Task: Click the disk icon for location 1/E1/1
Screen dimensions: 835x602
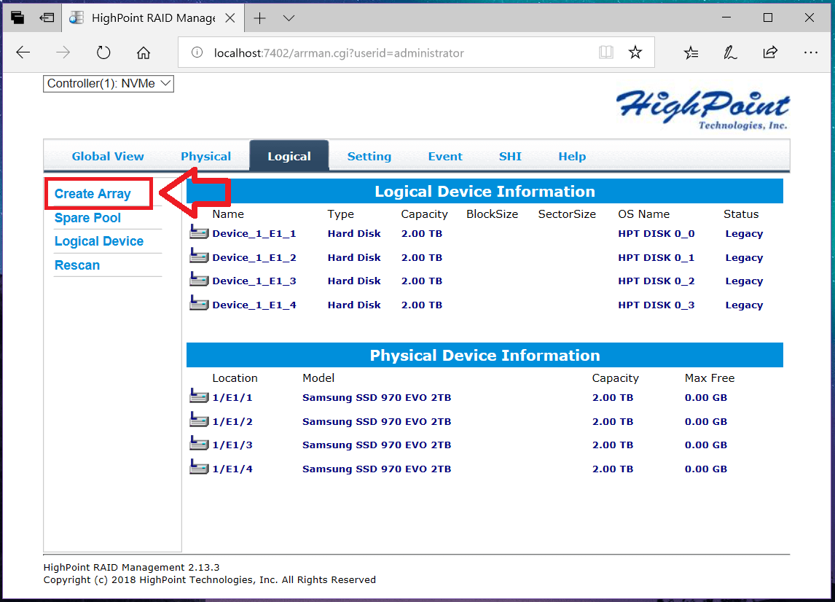Action: [x=199, y=396]
